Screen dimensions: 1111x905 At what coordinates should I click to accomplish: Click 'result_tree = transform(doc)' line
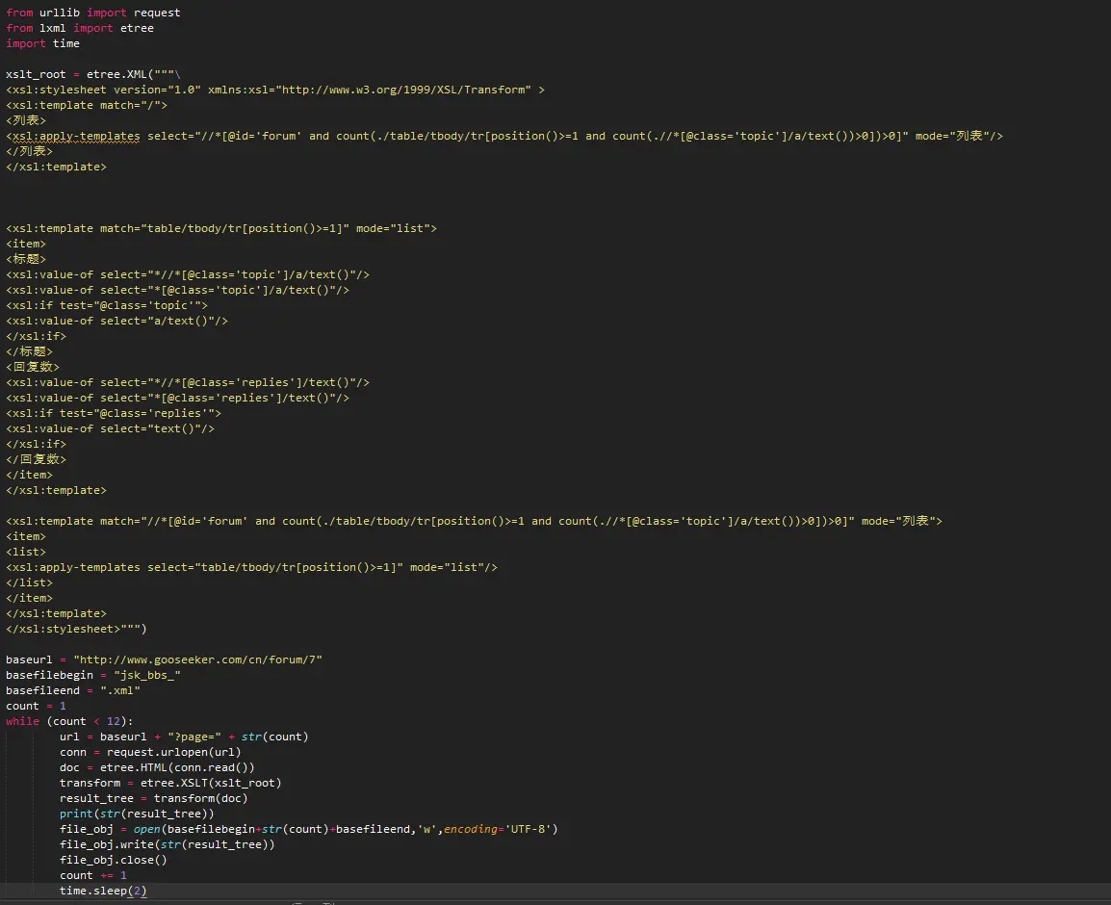pyautogui.click(x=154, y=799)
